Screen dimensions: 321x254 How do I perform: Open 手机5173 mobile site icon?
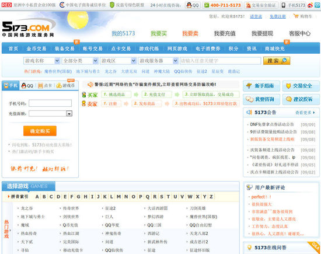click(283, 5)
